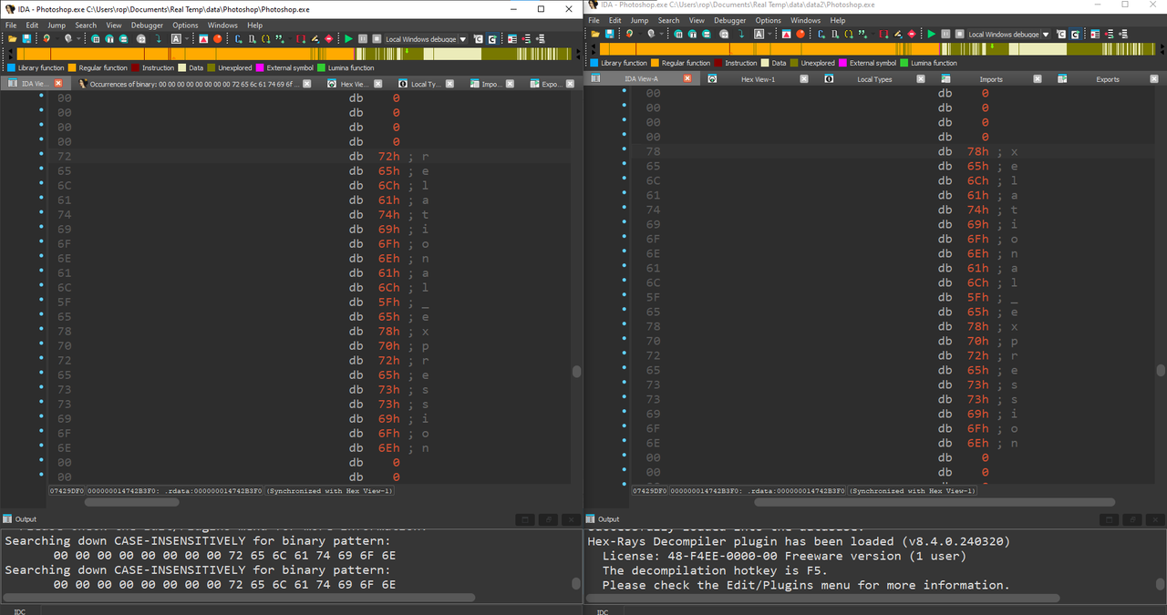The image size is (1167, 615).
Task: Click Convert to code 'C' icon in right window
Action: click(x=820, y=34)
